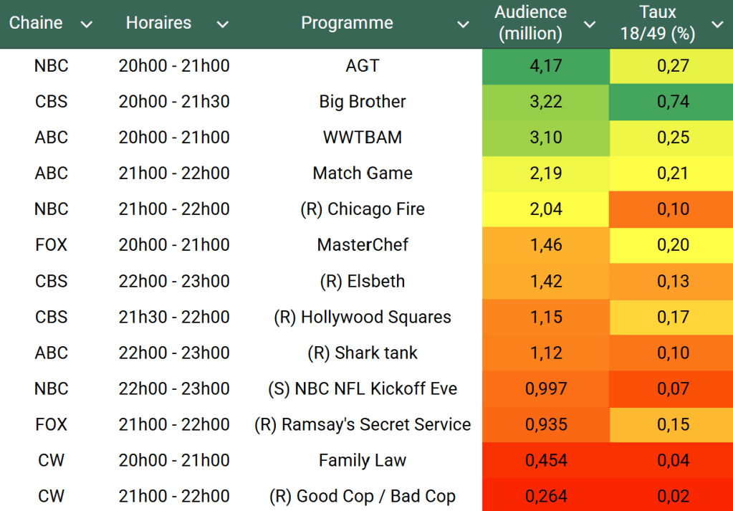
Task: Open the Taux 18/49 column dropdown
Action: point(717,24)
